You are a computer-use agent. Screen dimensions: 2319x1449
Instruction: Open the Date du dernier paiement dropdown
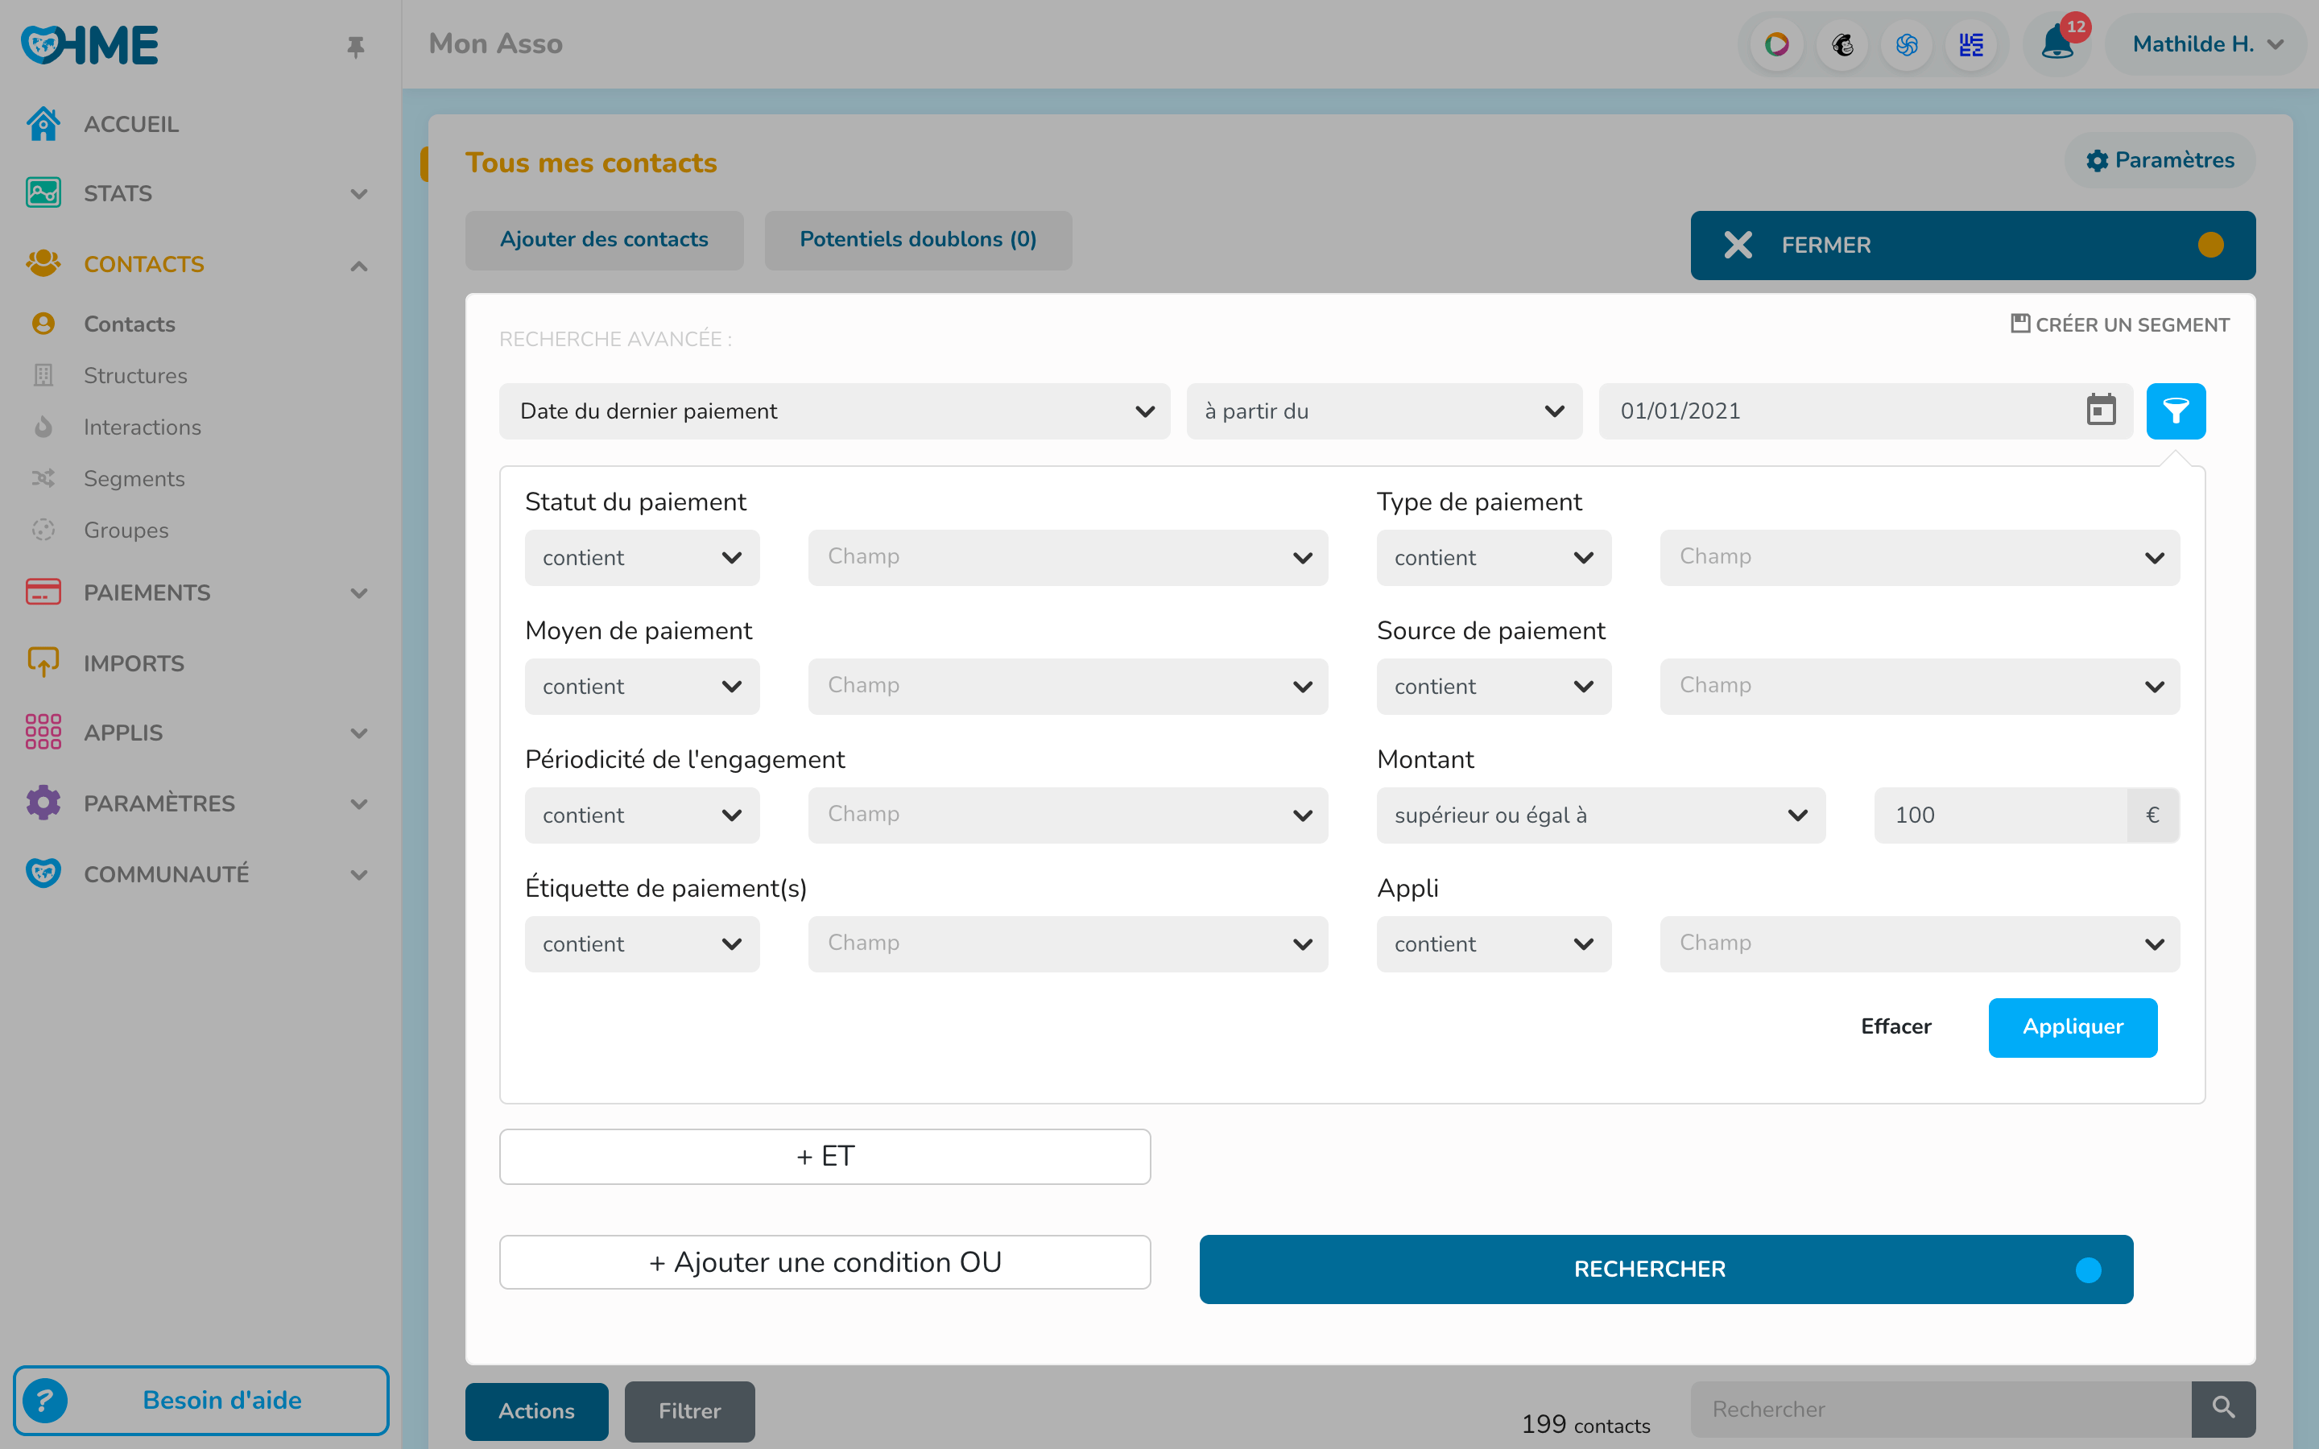coord(833,411)
